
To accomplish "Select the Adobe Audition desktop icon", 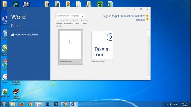I will coord(16,4).
